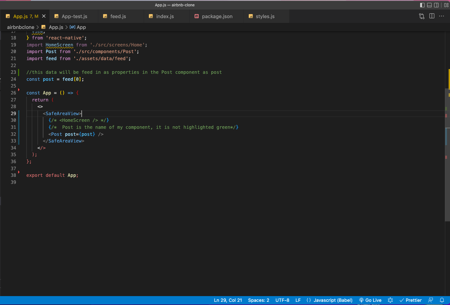The width and height of the screenshot is (450, 305).
Task: Select language mode Javascript (Babel)
Action: click(x=333, y=300)
